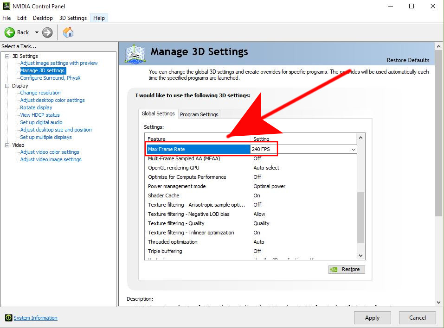Viewport: 444px width, 328px height.
Task: Click the System Information link
Action: (x=35, y=318)
